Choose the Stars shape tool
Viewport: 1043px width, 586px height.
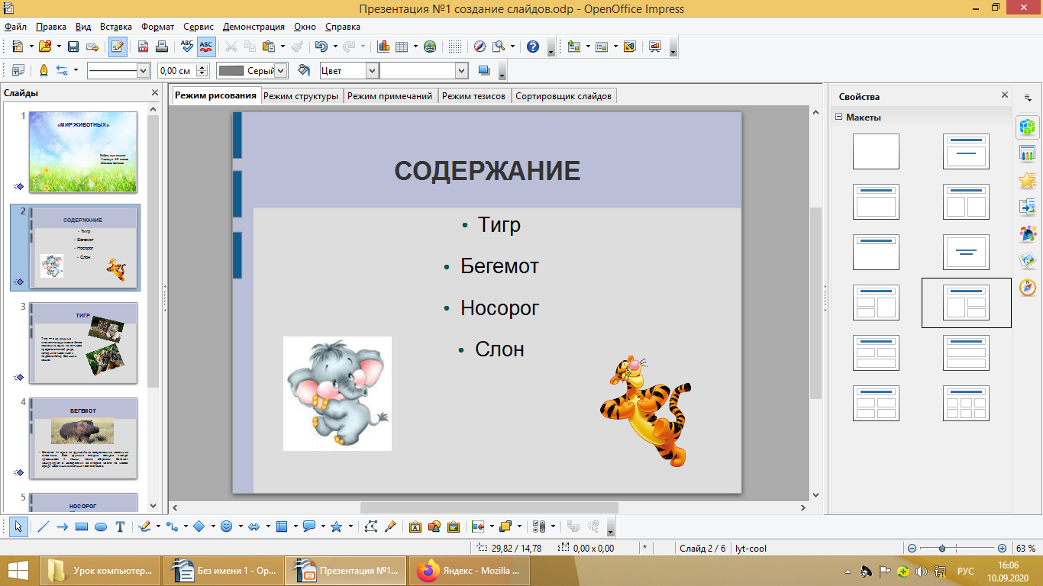tap(336, 526)
